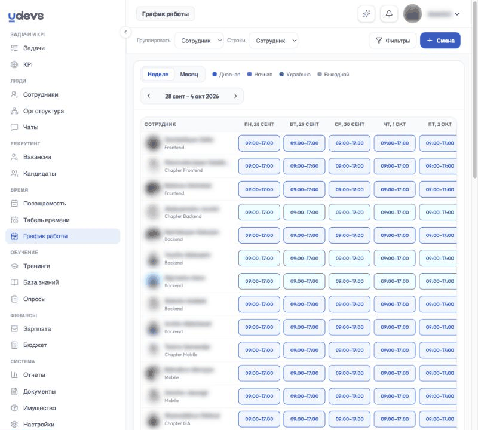Viewport: 478px width, 430px height.
Task: Go to the next week
Action: (x=235, y=96)
